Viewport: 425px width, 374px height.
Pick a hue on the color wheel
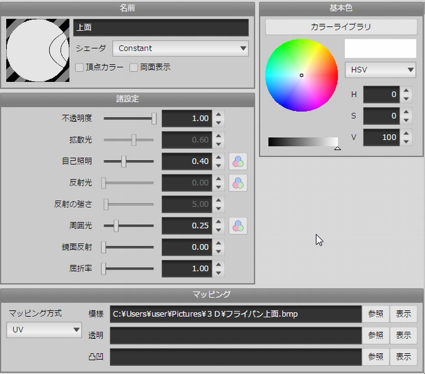click(301, 75)
